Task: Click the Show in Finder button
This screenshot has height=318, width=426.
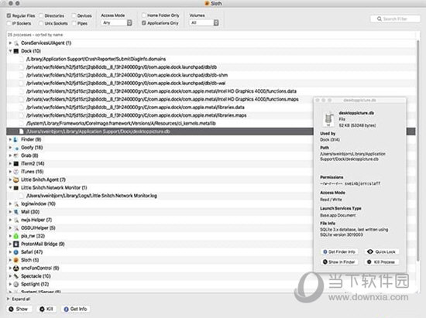Action: (x=338, y=262)
